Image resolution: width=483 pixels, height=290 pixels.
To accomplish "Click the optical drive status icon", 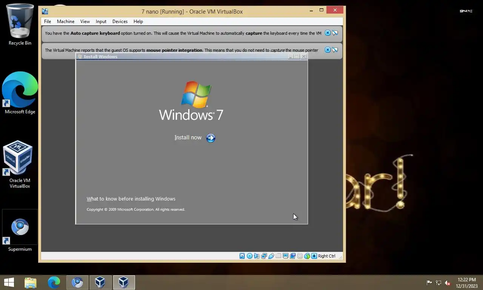I will tap(249, 256).
